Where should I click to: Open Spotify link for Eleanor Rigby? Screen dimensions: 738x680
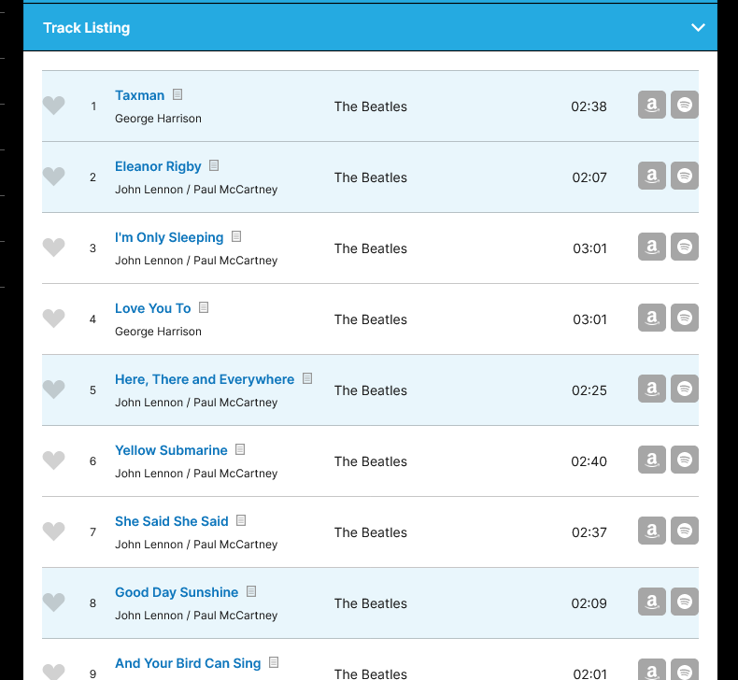click(685, 177)
